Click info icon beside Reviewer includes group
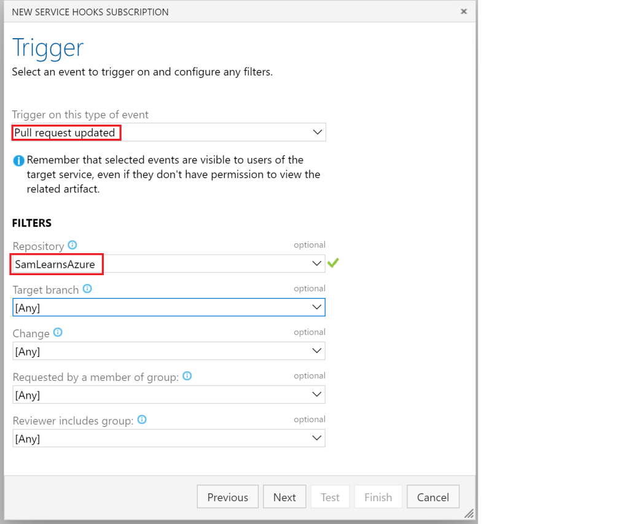The height and width of the screenshot is (524, 629). (x=142, y=420)
